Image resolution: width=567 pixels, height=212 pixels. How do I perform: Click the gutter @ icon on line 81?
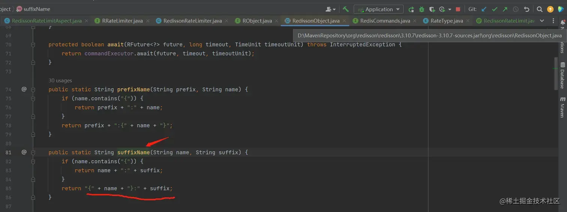[x=24, y=152]
